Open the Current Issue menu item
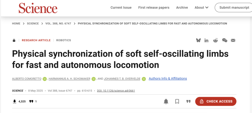The image size is (252, 113). coord(121,8)
